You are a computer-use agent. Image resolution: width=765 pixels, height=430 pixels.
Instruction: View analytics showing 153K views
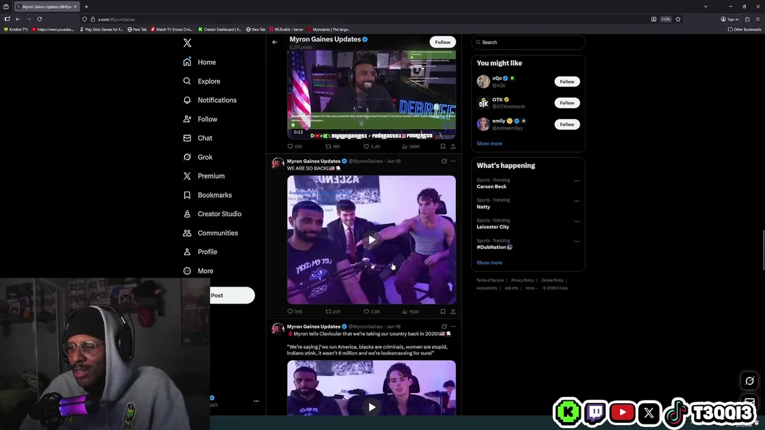411,312
